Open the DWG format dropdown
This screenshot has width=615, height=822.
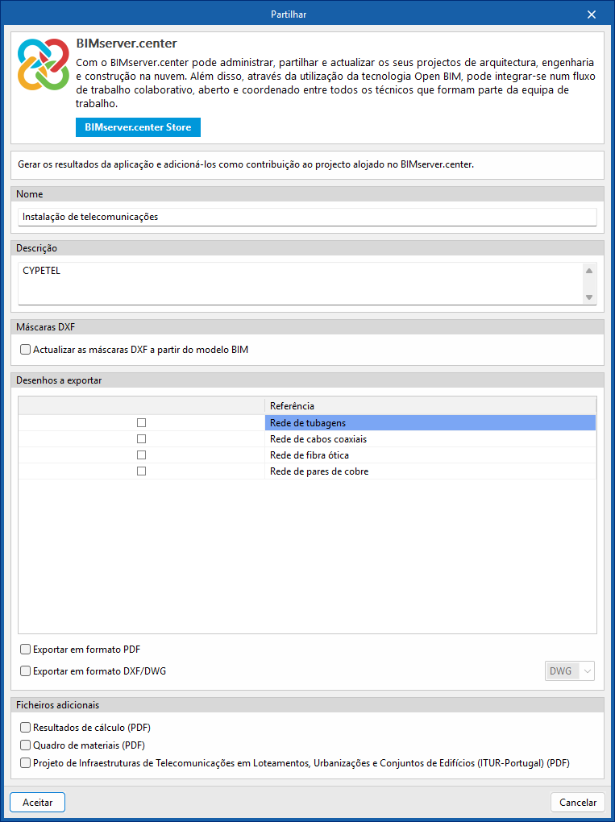point(571,670)
